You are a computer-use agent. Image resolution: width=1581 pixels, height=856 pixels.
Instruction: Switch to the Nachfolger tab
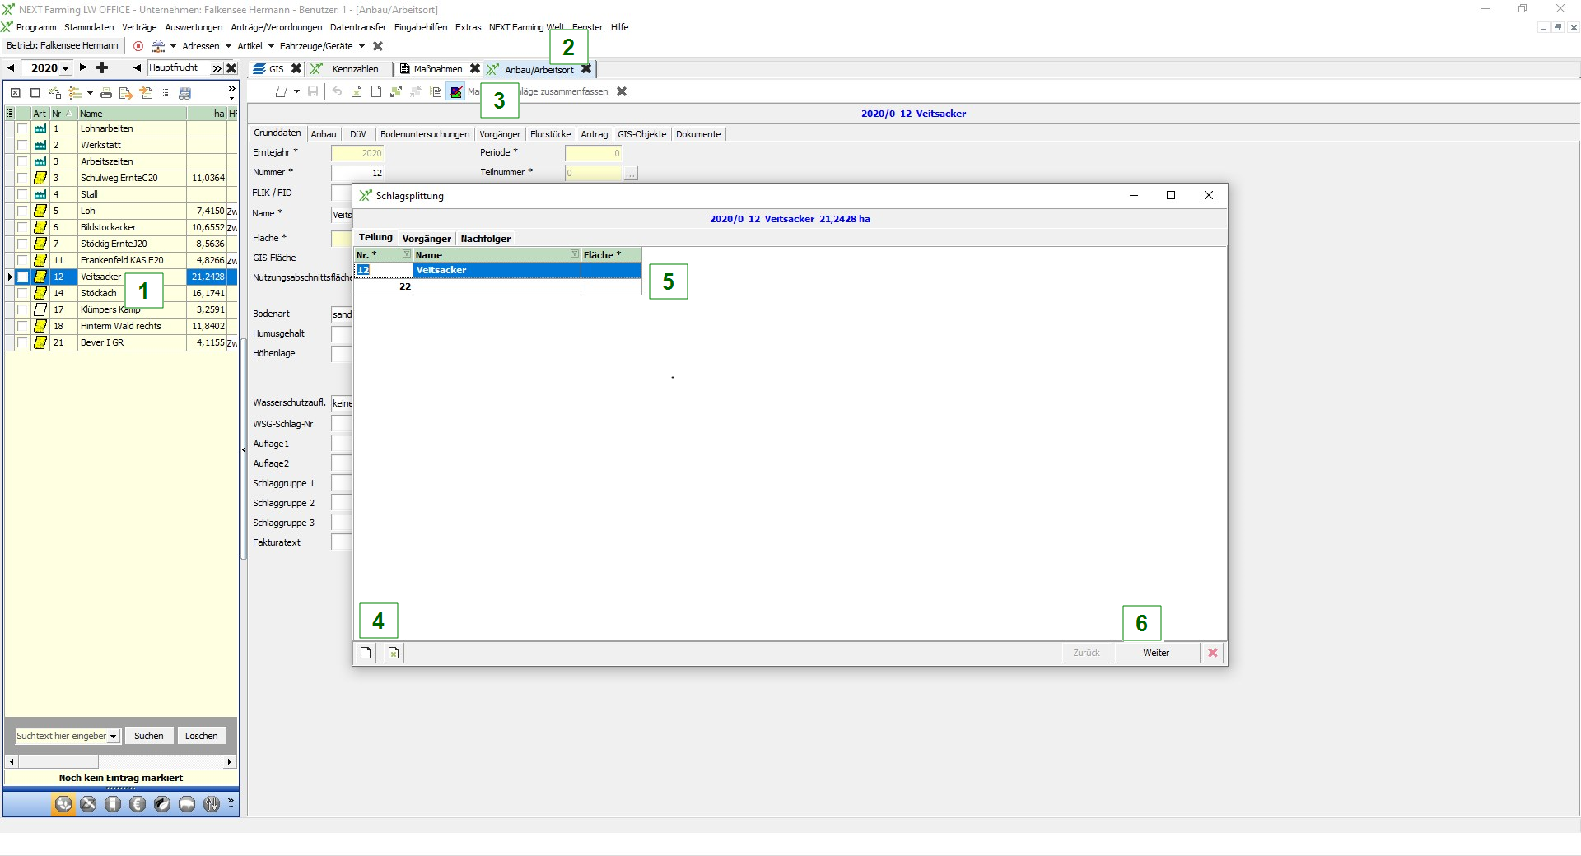tap(485, 239)
